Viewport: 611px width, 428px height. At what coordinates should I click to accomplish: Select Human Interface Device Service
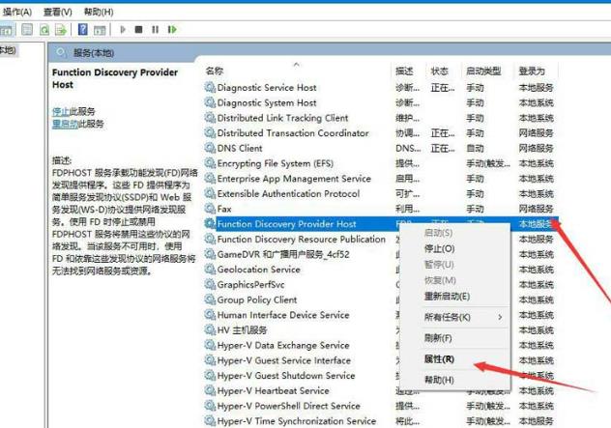[283, 316]
